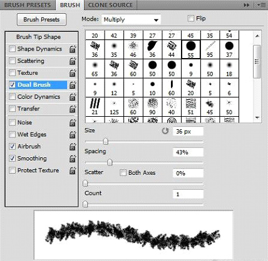Enable the Transfer checkbox
268x261 pixels.
click(12, 109)
